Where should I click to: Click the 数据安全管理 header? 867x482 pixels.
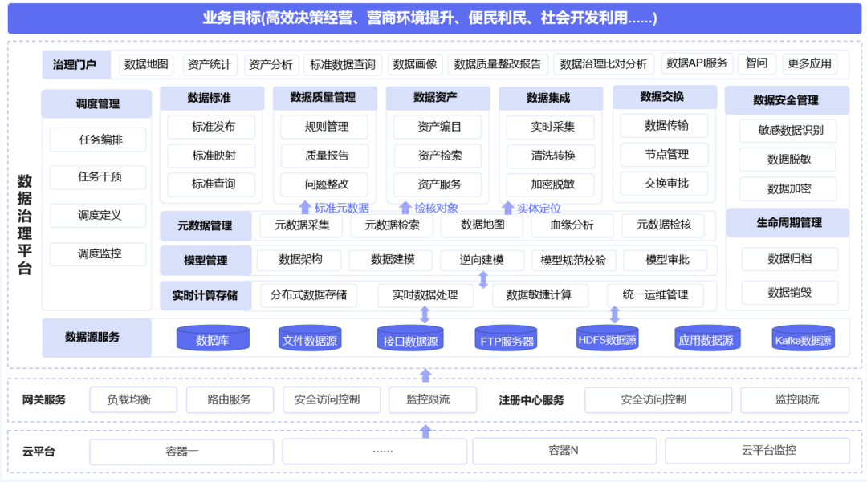786,100
